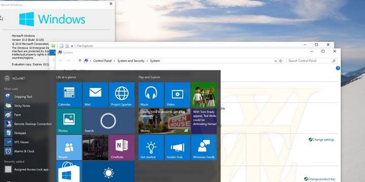
Task: Launch Project Spartan browser tile
Action: pos(122,95)
